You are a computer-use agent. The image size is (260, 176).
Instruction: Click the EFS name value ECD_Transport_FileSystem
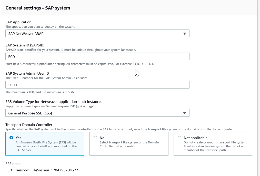tap(42, 170)
